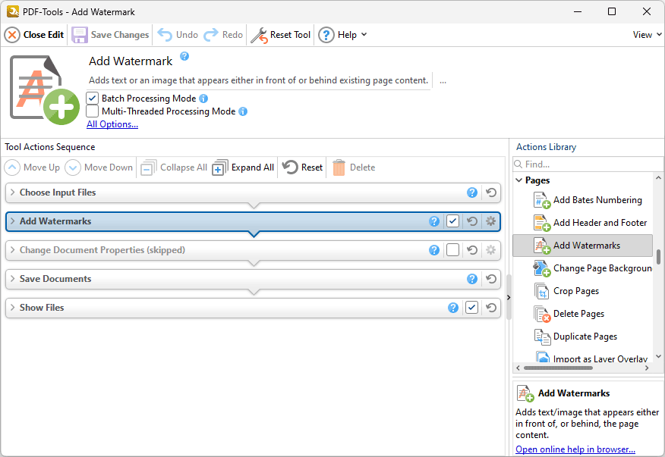
Task: Reset the Add Watermarks step
Action: (472, 221)
